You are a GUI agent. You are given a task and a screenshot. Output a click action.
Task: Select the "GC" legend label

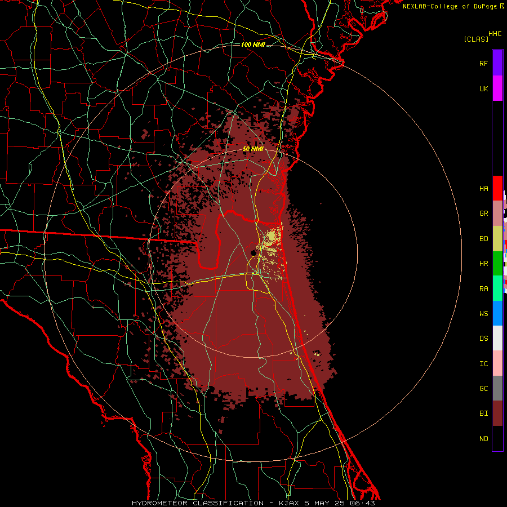pyautogui.click(x=483, y=389)
